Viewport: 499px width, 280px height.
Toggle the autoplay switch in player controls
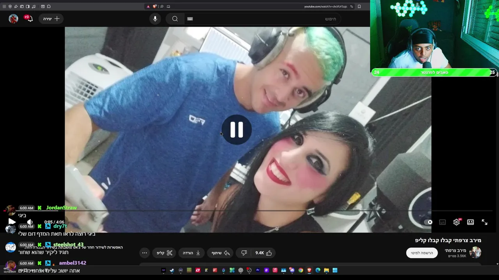428,222
